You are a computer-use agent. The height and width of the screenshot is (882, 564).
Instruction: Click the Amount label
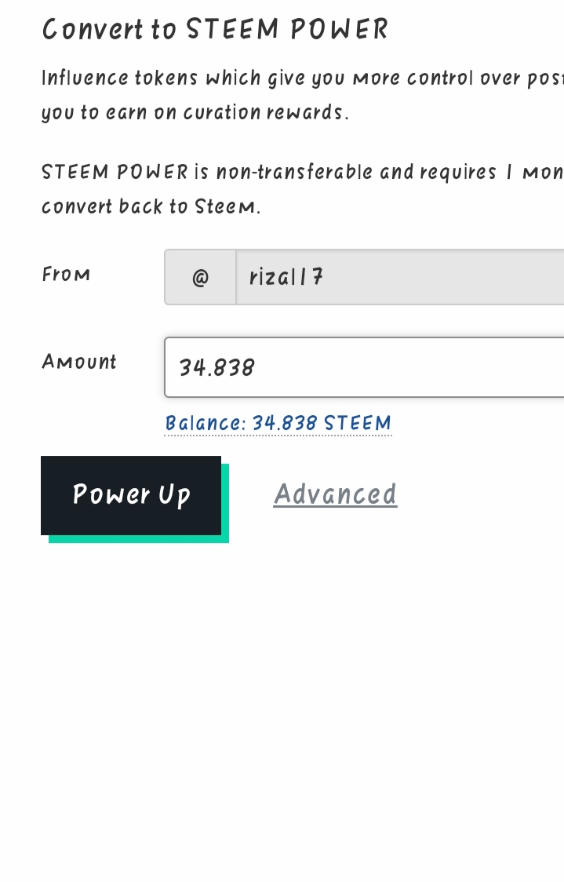pos(78,362)
